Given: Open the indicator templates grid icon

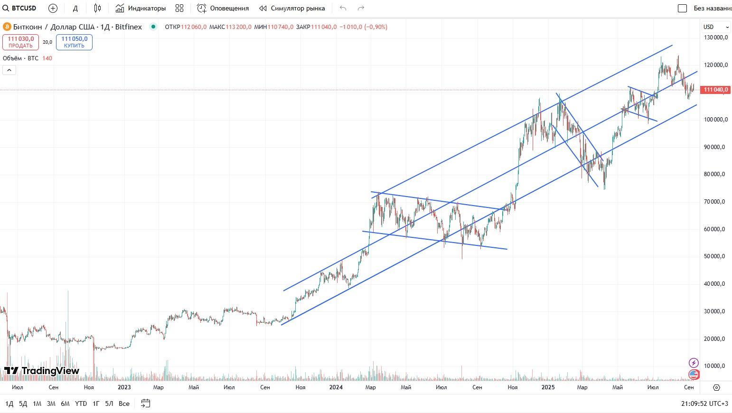Looking at the screenshot, I should (x=179, y=8).
